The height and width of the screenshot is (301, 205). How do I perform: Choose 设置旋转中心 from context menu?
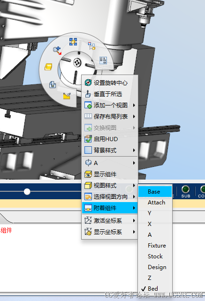coord(110,83)
